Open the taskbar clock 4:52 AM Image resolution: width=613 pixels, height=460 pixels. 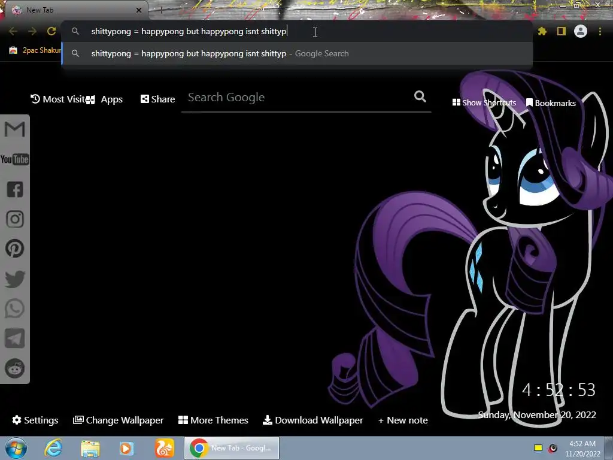tap(582, 448)
